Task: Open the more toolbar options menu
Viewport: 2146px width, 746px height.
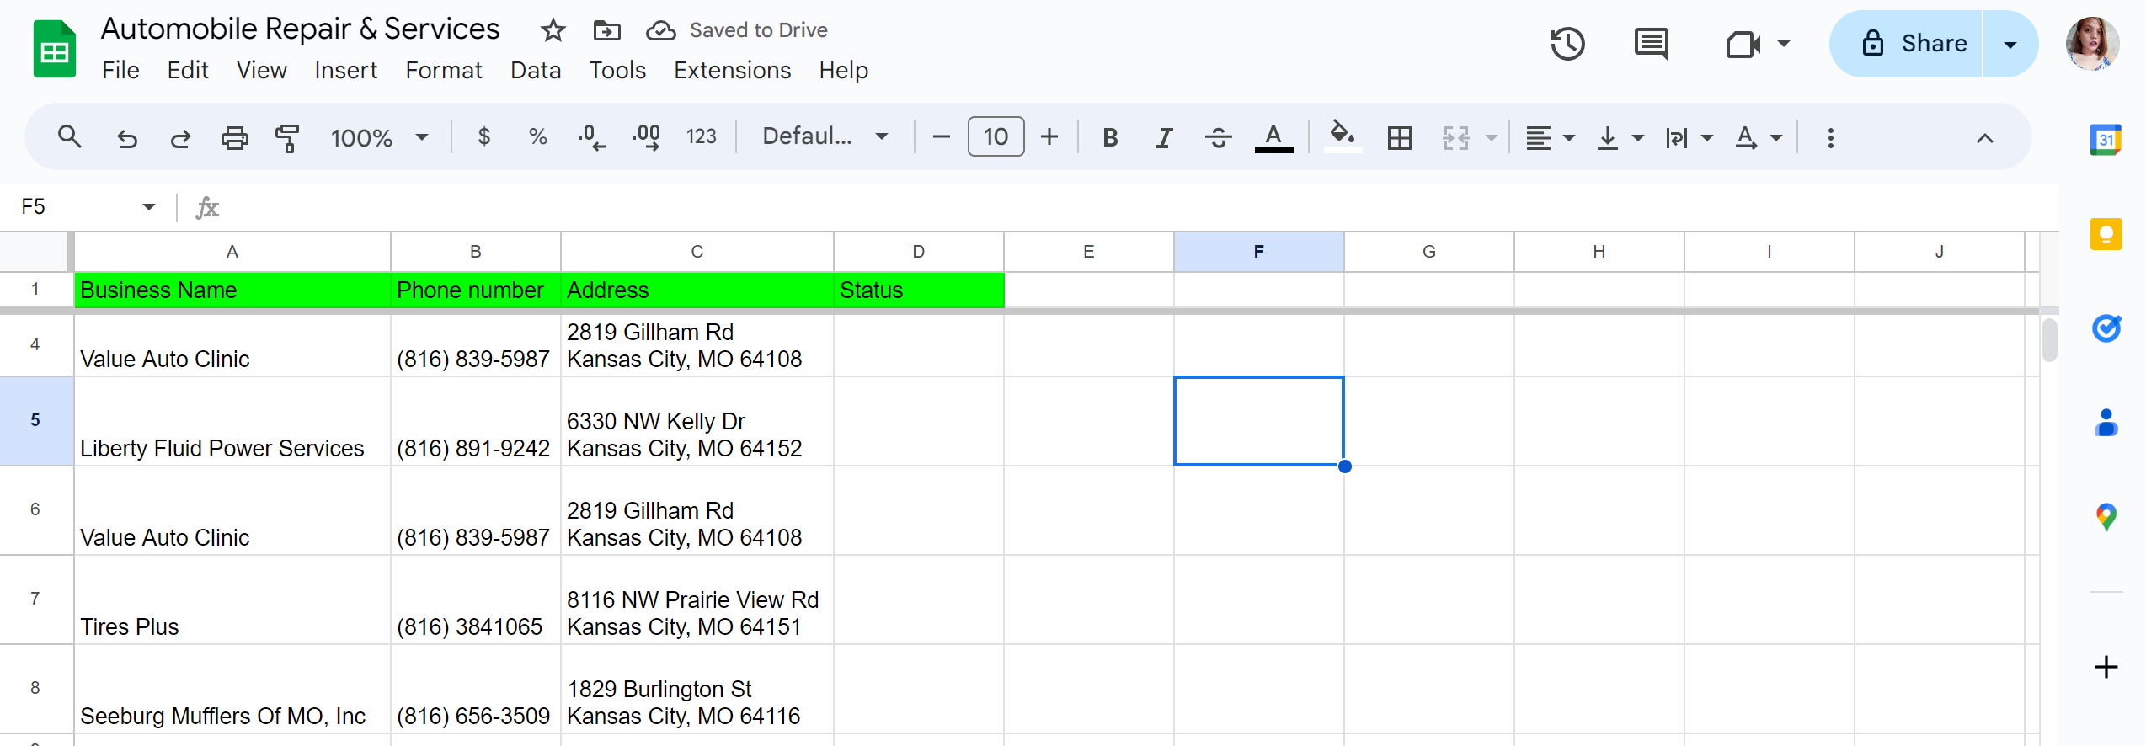Action: (x=1830, y=137)
